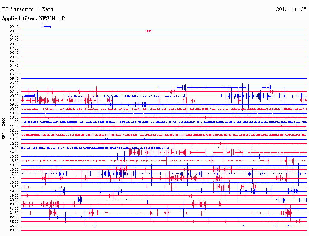Image resolution: width=309 pixels, height=236 pixels.
Task: Select the 18:00 time label
Action: click(x=14, y=183)
